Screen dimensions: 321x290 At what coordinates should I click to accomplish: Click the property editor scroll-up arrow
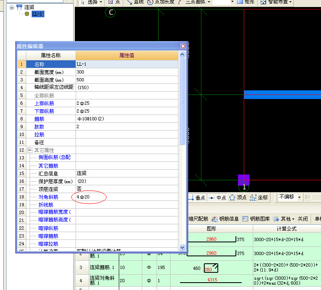pyautogui.click(x=182, y=54)
